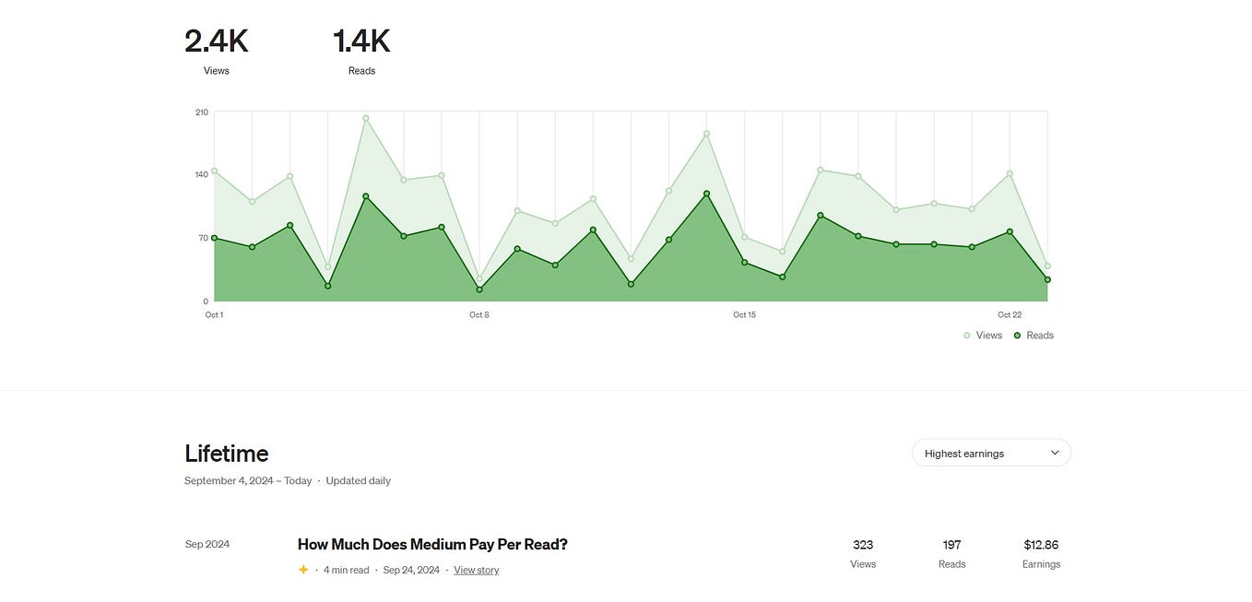Click the chevron on the Highest earnings selector
This screenshot has height=602, width=1252.
click(1054, 452)
